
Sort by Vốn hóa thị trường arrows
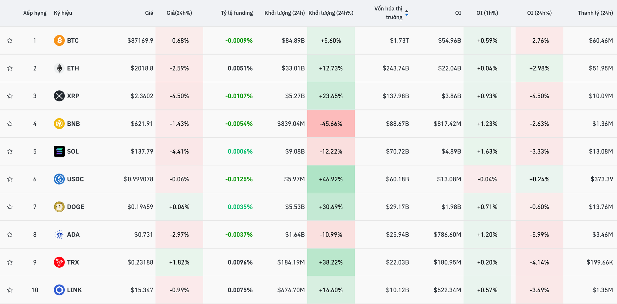(x=407, y=13)
